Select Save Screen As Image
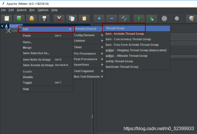The image size is (197, 134). 47,65
